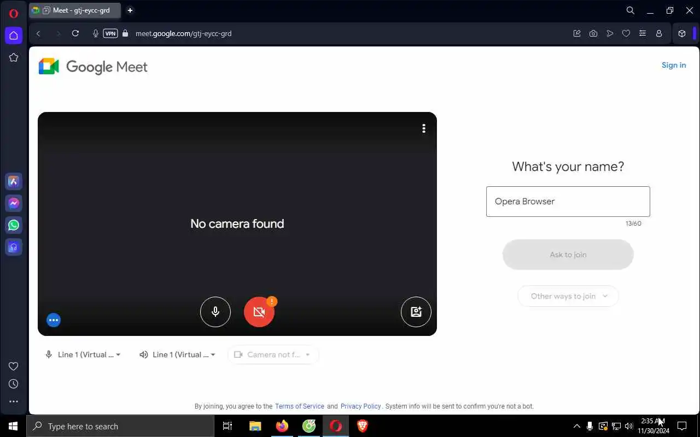Open Opera start page home icon
700x437 pixels.
(x=14, y=36)
